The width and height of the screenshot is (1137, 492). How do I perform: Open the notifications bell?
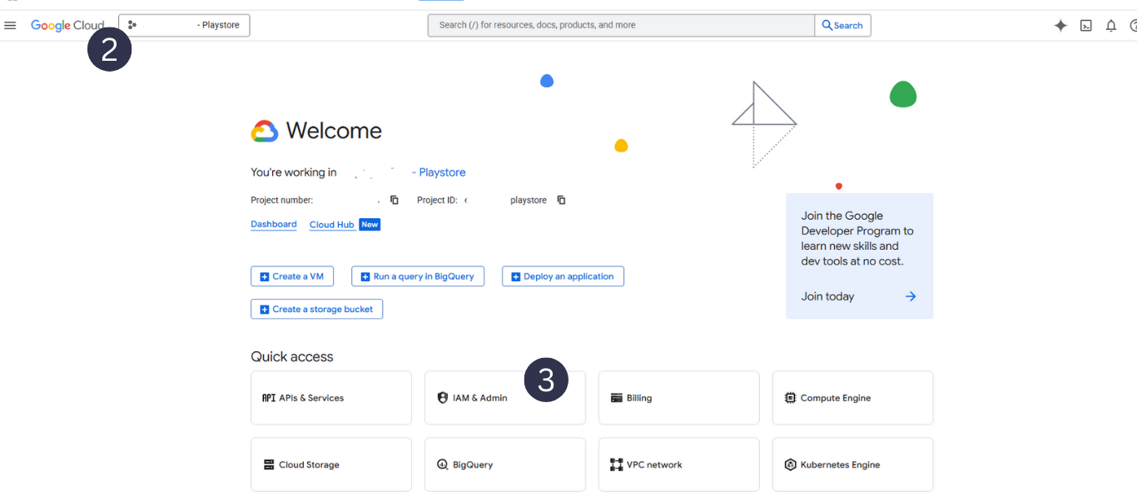click(x=1110, y=26)
